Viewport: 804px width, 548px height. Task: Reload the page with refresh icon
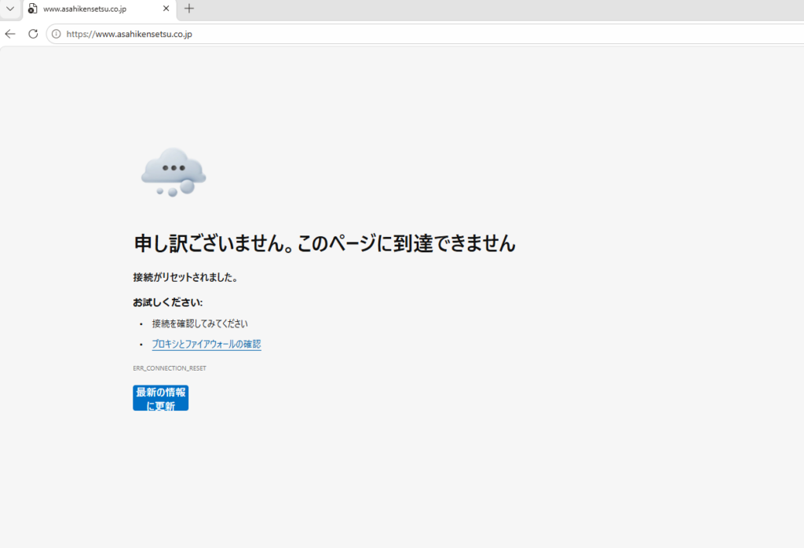pyautogui.click(x=33, y=34)
